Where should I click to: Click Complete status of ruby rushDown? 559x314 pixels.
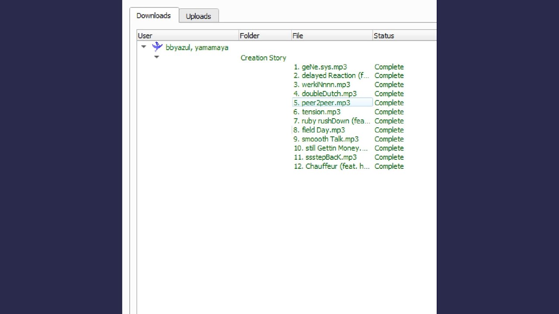click(x=389, y=121)
